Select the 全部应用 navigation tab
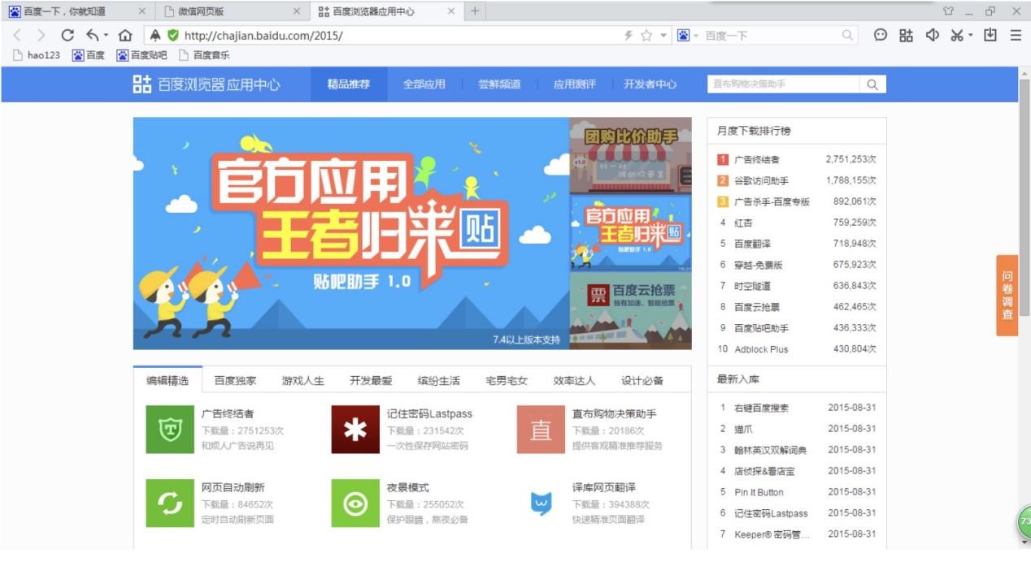 click(424, 84)
